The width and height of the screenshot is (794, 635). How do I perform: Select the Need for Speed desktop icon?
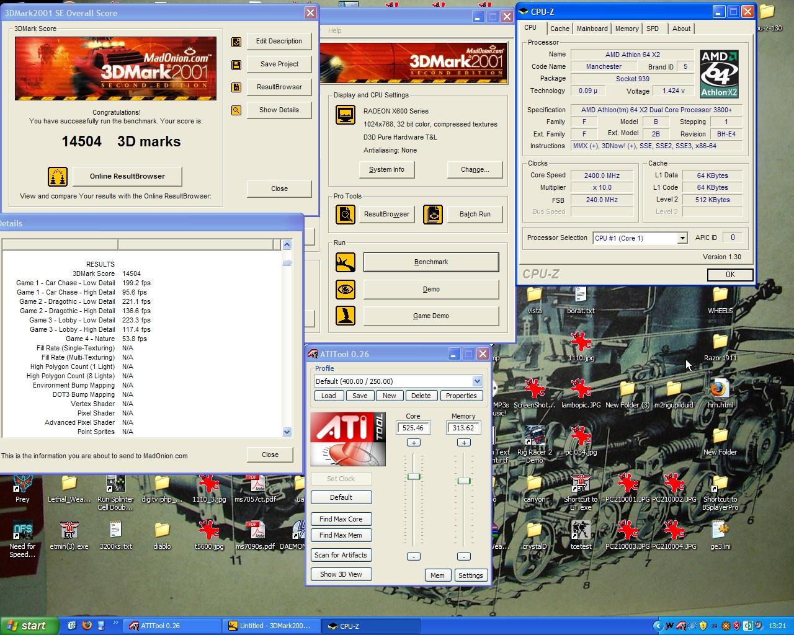(22, 538)
